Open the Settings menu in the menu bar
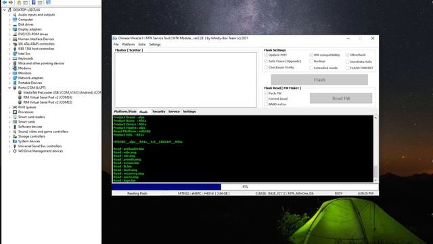This screenshot has height=244, width=433. click(x=155, y=45)
